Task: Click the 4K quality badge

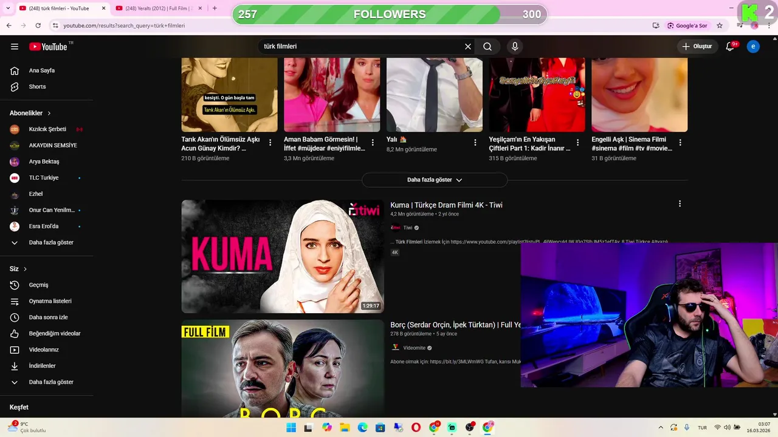Action: pos(395,252)
